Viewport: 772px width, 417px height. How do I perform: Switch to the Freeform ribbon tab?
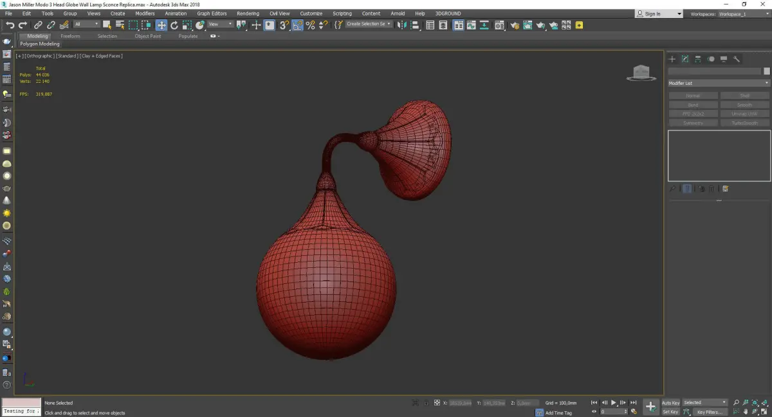(70, 36)
